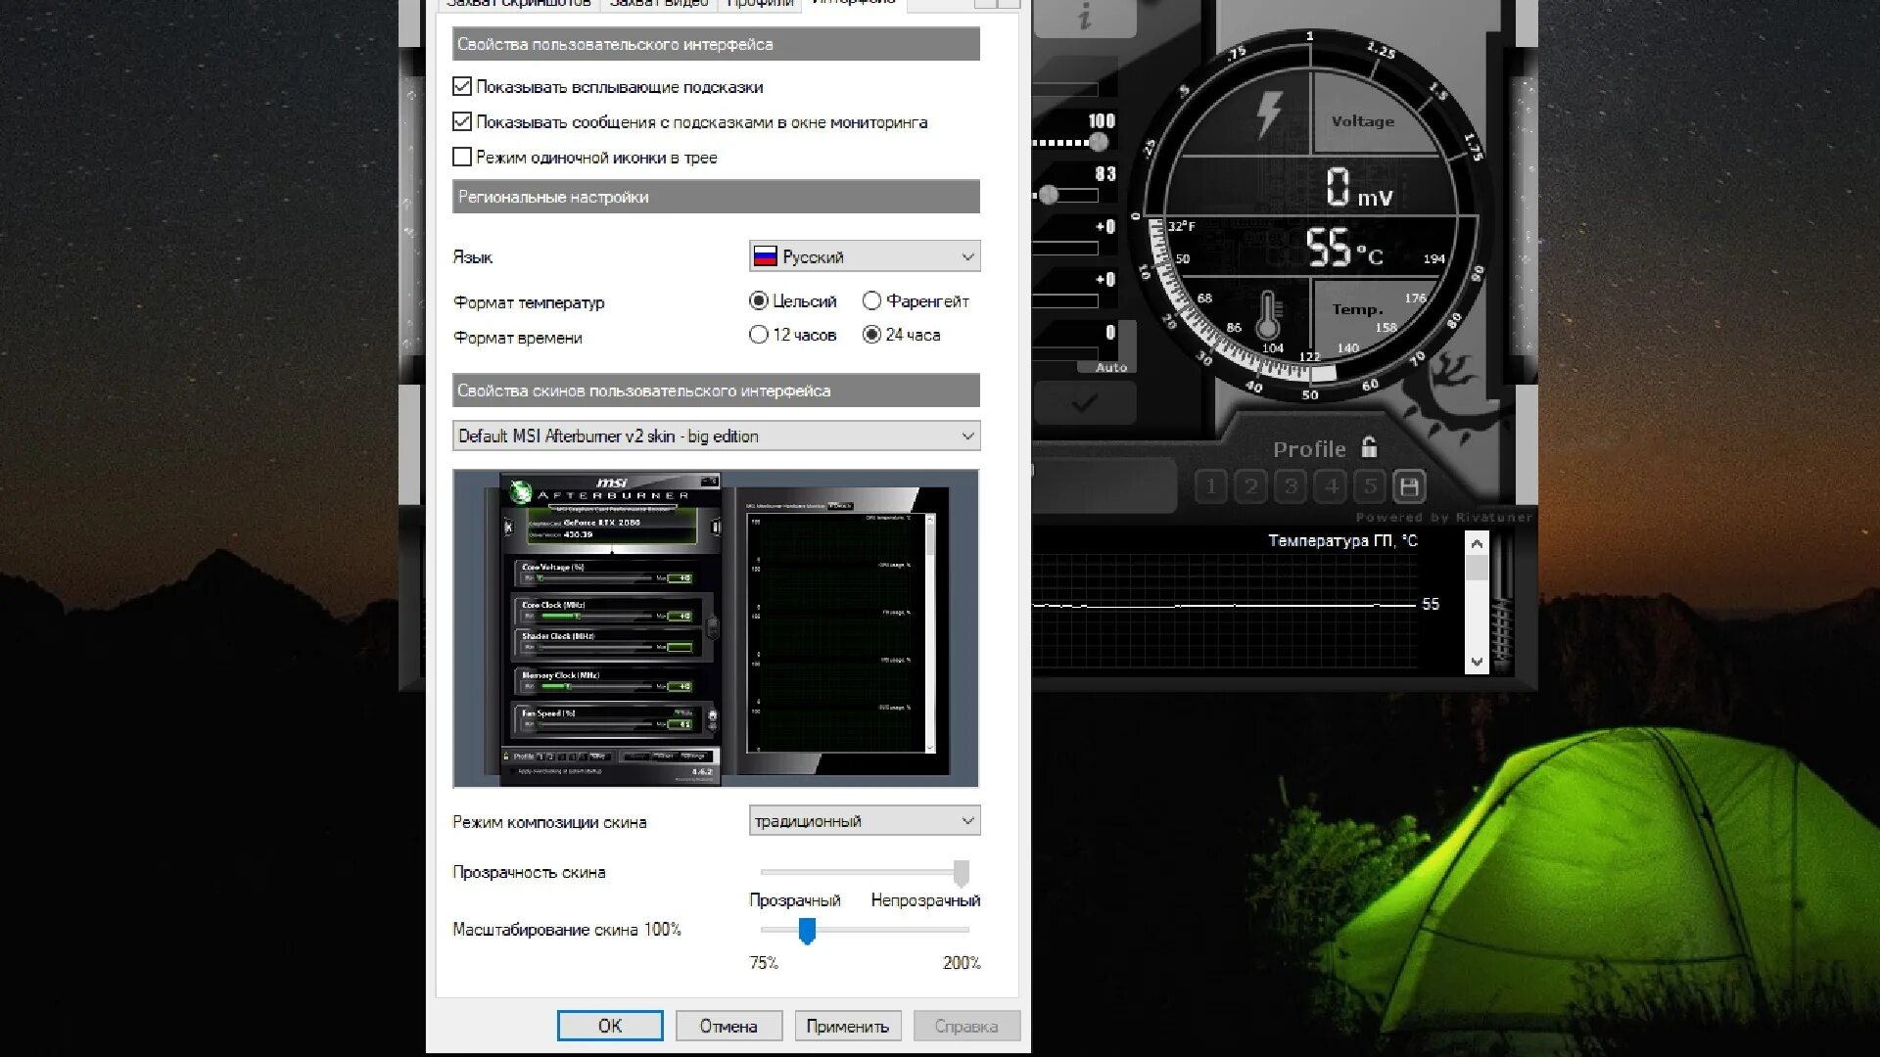Image resolution: width=1880 pixels, height=1057 pixels.
Task: Click the 'Формат времени' label
Action: (517, 338)
